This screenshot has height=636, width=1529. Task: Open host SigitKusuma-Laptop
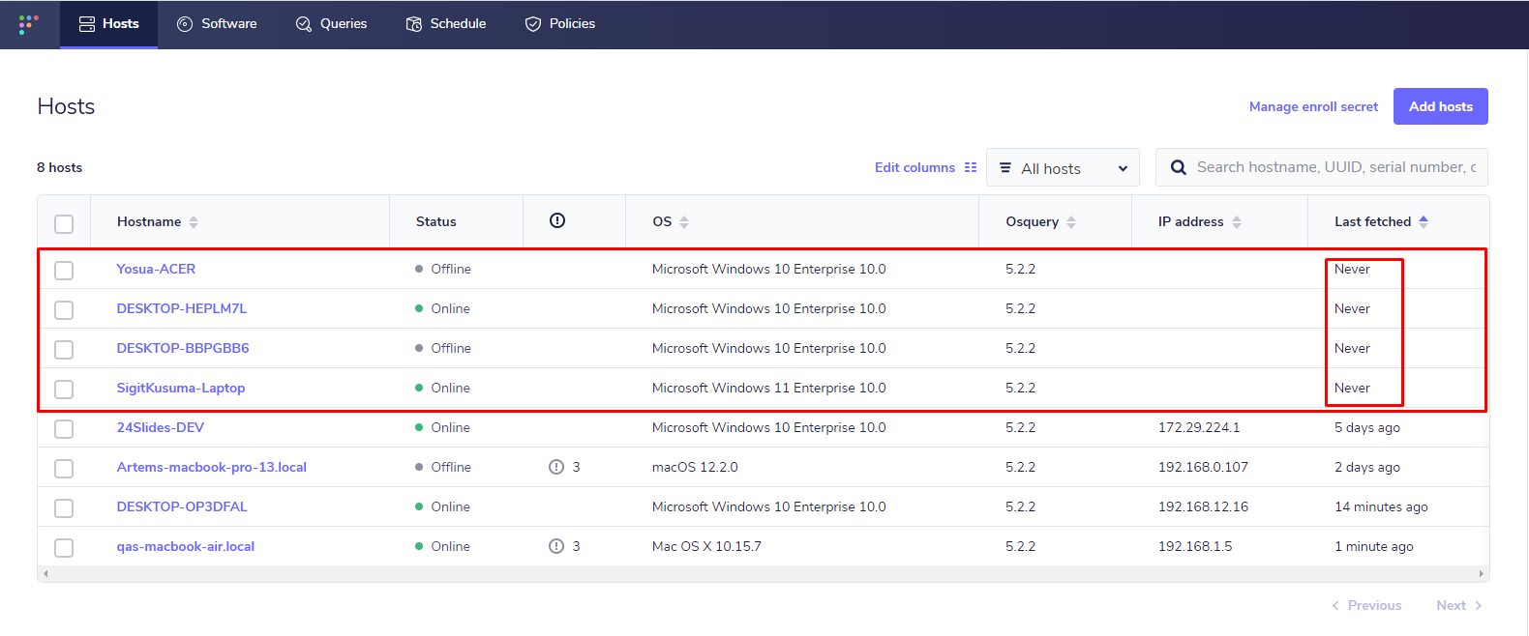(181, 388)
